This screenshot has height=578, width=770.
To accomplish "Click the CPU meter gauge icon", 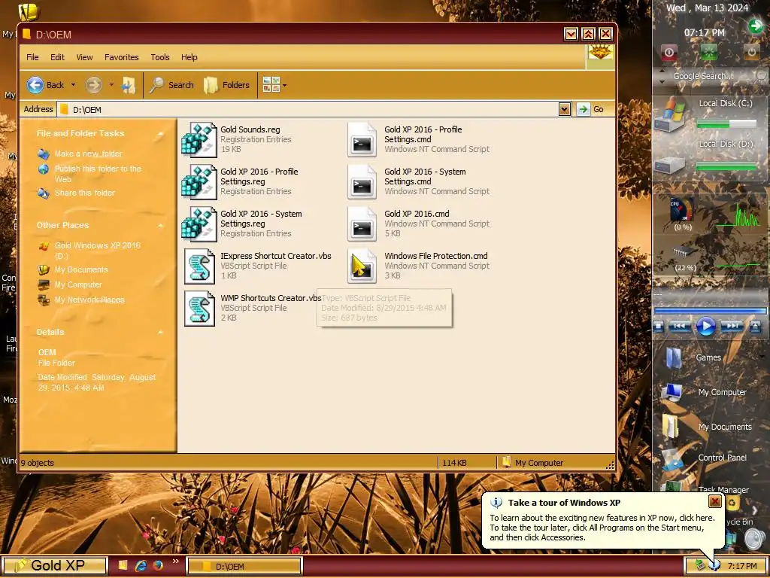I will pos(682,211).
